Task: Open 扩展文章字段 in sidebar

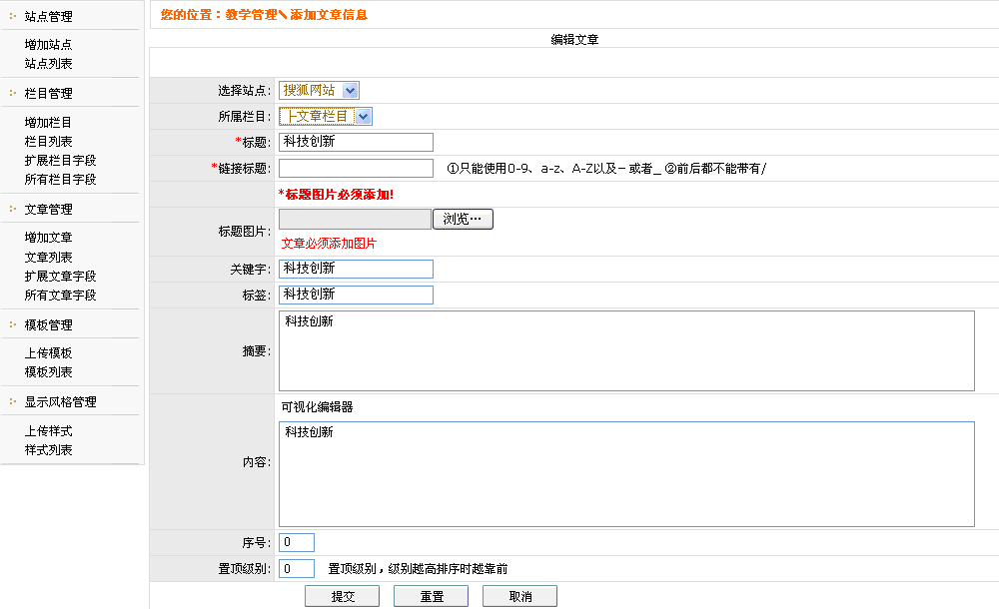Action: coord(60,277)
